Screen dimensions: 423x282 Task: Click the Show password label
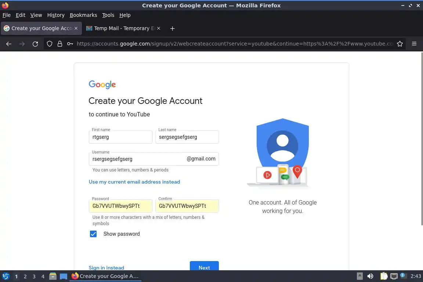pyautogui.click(x=122, y=234)
